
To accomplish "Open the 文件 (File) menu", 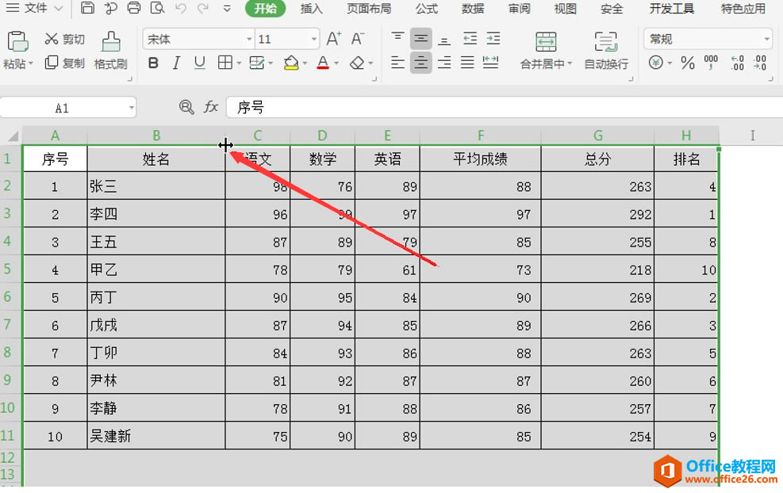I will [34, 8].
